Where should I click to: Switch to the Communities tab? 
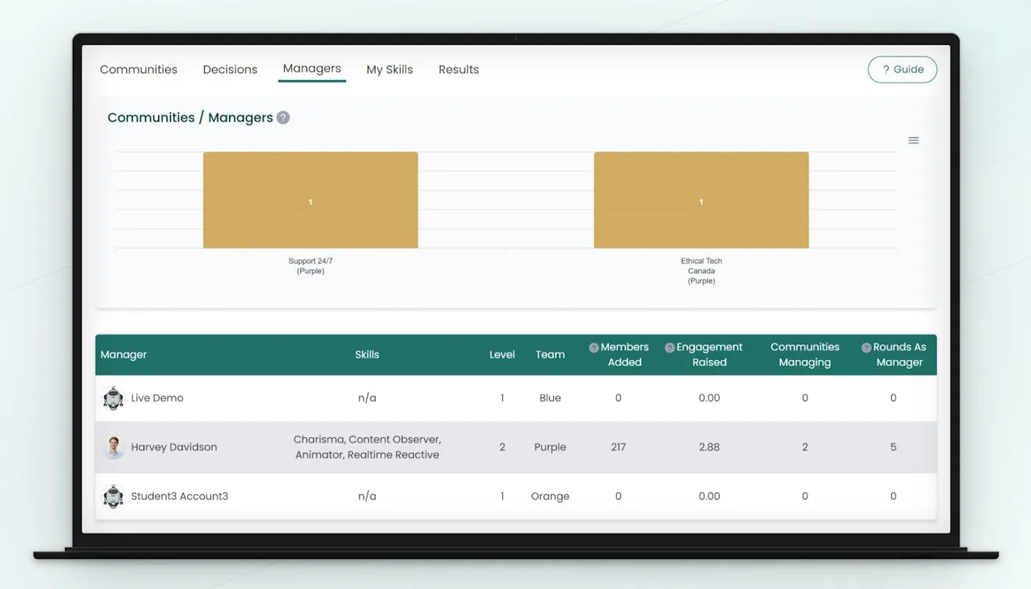click(x=138, y=69)
